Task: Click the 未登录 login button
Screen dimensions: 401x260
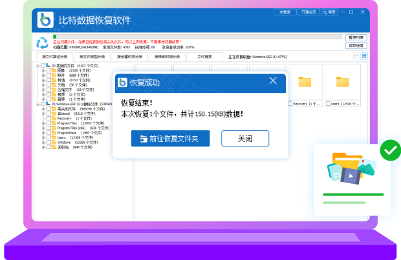Action: [x=285, y=12]
